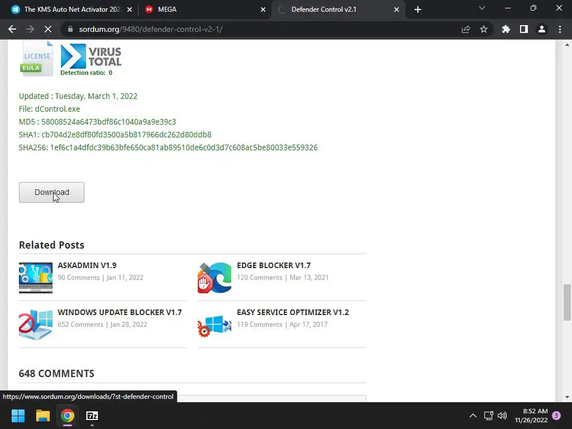Click 652 Comments under Windows Update Blocker
Screen dimensions: 572x429
tap(80, 325)
